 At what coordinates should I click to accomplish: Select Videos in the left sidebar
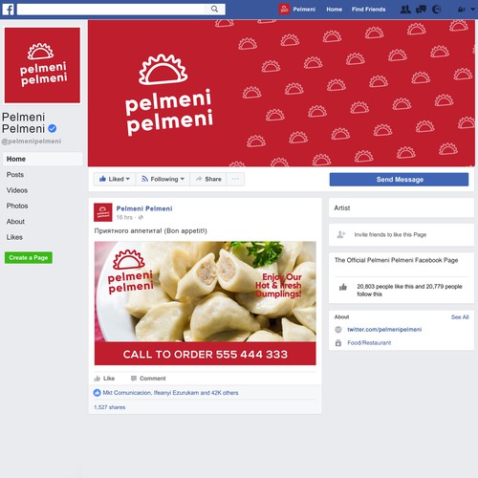click(17, 190)
